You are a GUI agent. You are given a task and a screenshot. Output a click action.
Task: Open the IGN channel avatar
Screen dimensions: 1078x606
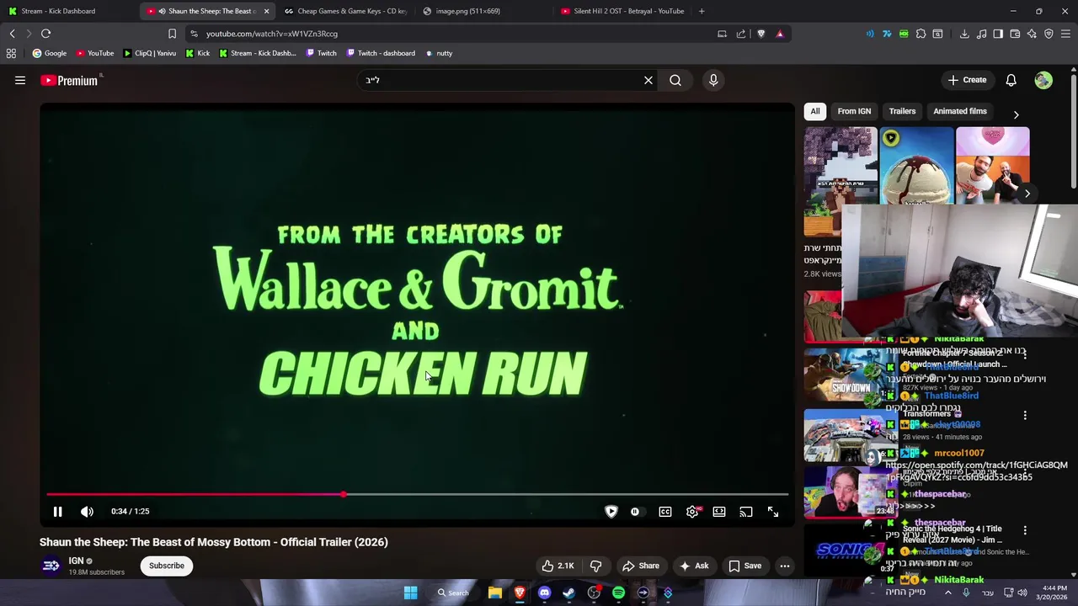tap(51, 566)
